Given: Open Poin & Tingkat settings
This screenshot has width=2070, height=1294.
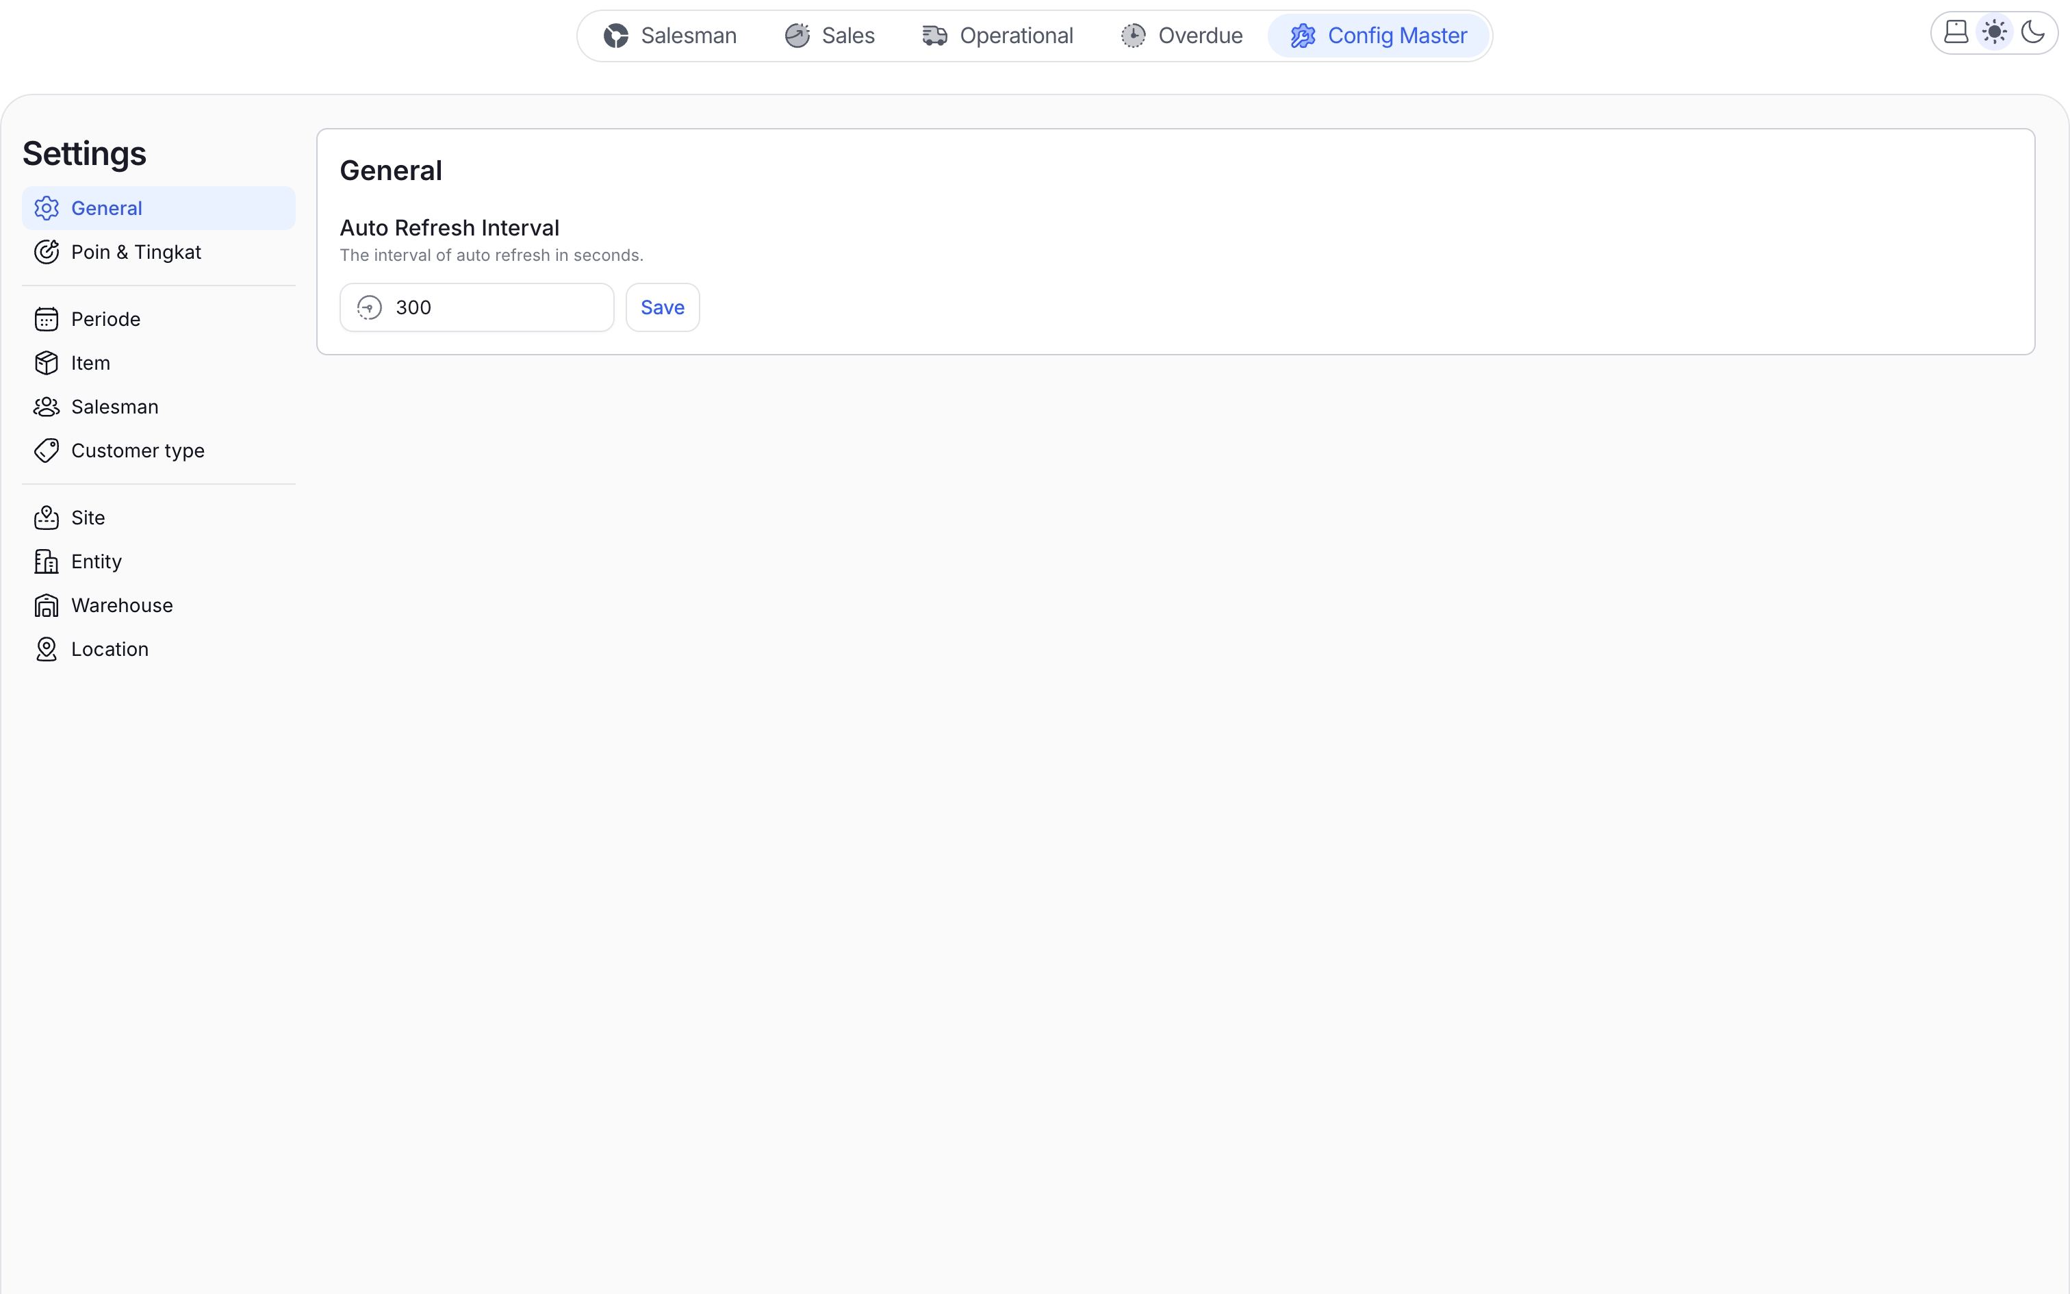Looking at the screenshot, I should (x=159, y=252).
